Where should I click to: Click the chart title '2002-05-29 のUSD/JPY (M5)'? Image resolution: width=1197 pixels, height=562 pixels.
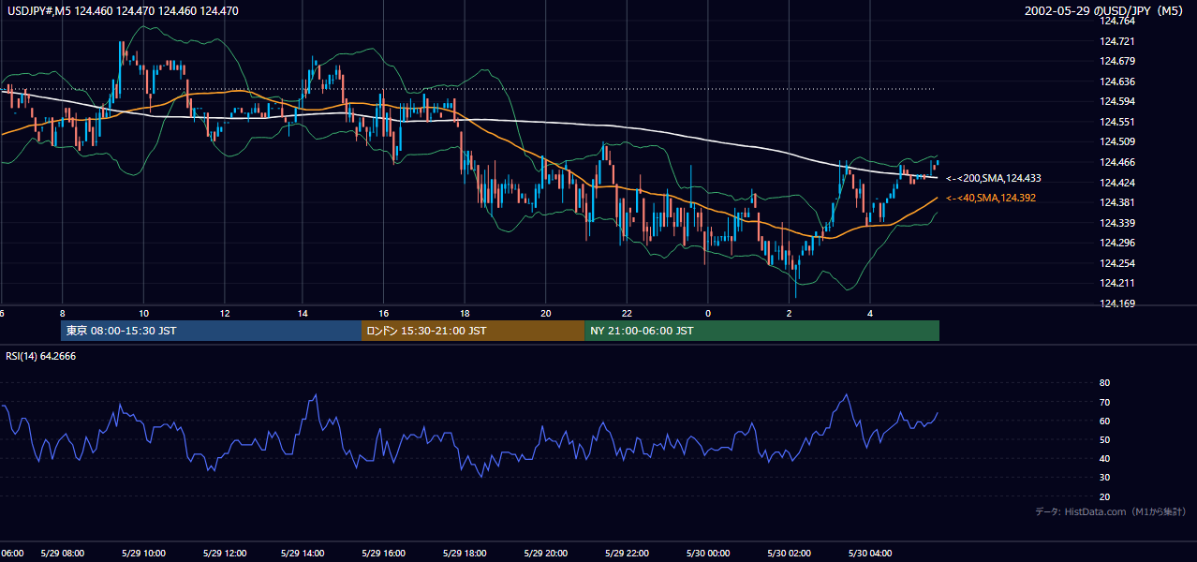1105,11
